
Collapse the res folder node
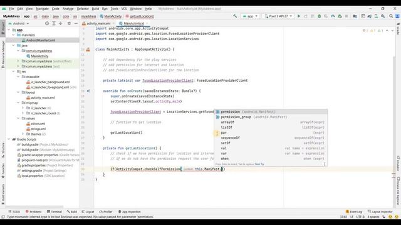click(x=14, y=71)
